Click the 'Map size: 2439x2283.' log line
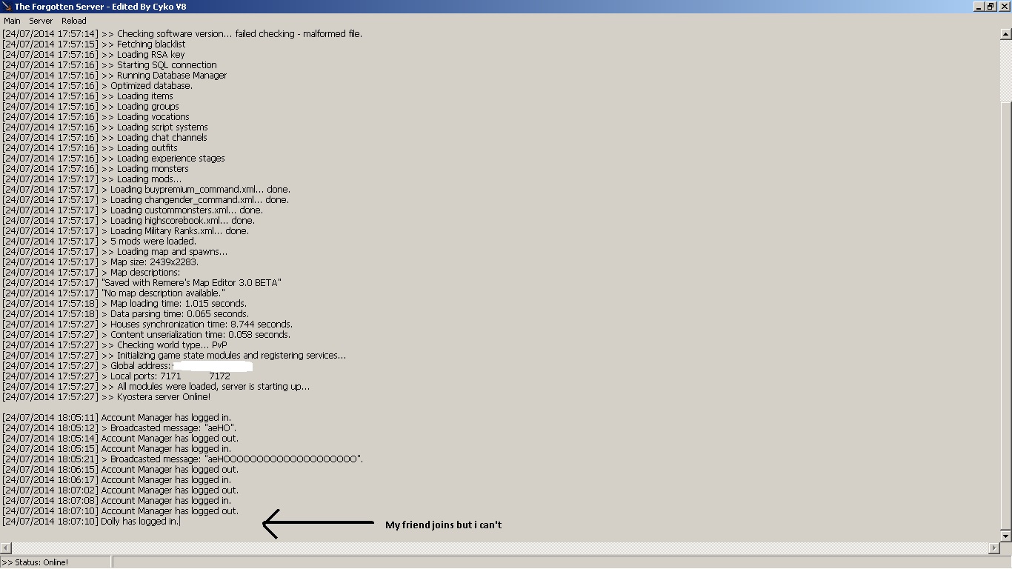Viewport: 1012px width, 569px height. (100, 262)
